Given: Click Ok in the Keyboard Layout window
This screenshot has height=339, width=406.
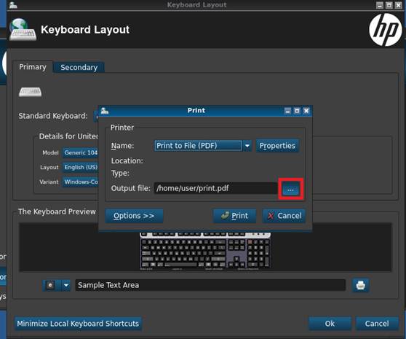Looking at the screenshot, I should [330, 324].
